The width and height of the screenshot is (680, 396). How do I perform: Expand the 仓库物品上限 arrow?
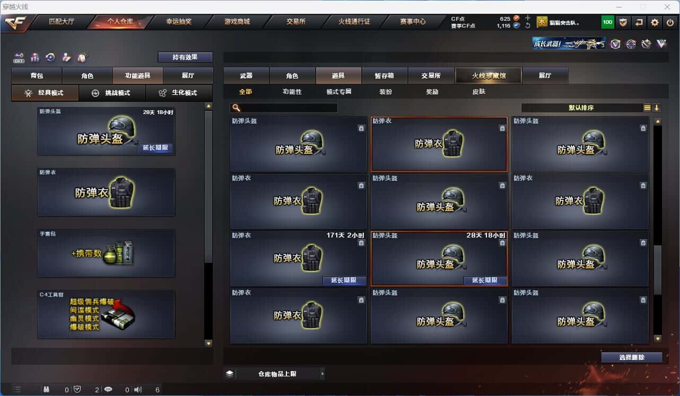point(322,374)
